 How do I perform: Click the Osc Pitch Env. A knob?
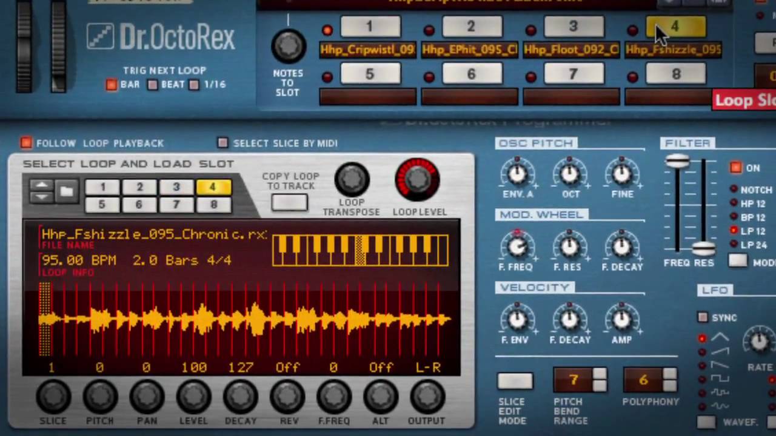point(517,174)
